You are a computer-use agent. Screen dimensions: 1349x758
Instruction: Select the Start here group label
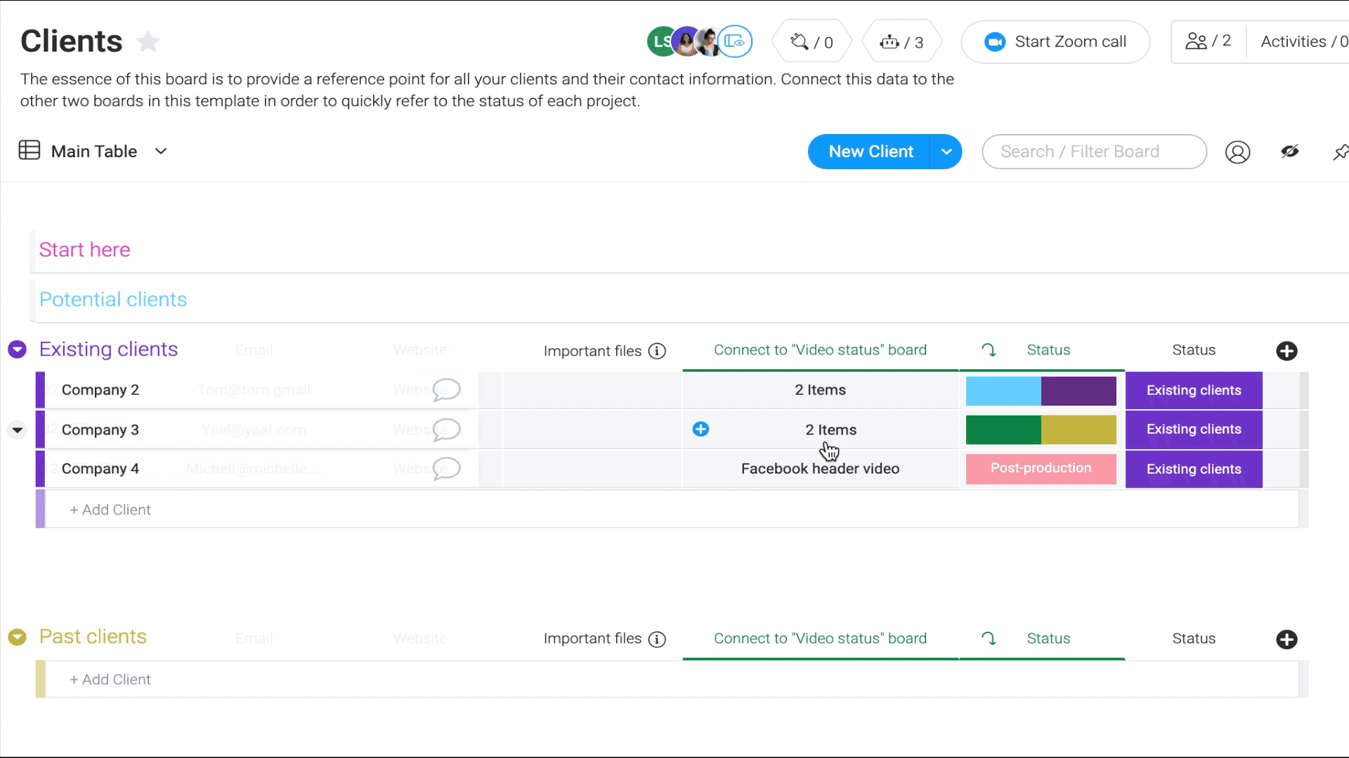84,249
